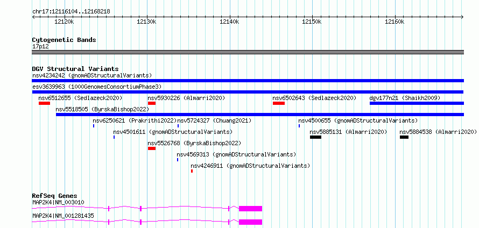
Task: Click the red bar under nsv5930226
Action: [x=152, y=103]
